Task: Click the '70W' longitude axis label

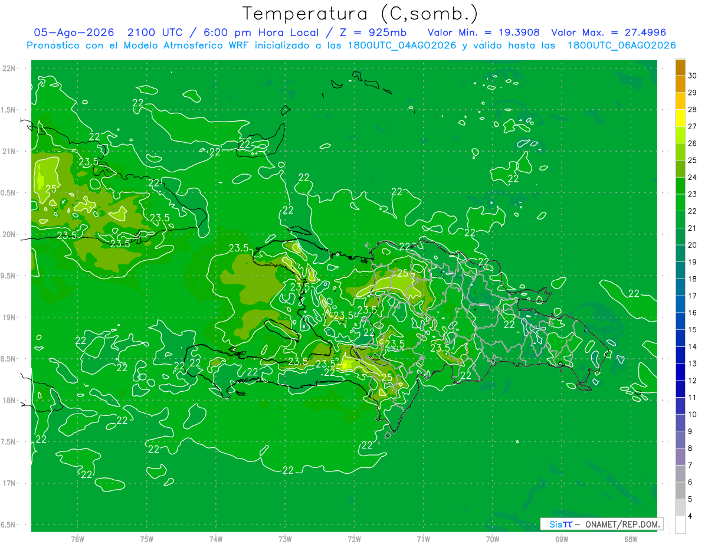Action: coord(493,539)
